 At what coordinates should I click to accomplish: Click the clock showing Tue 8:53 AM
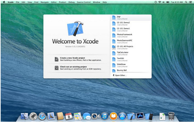[177, 2]
